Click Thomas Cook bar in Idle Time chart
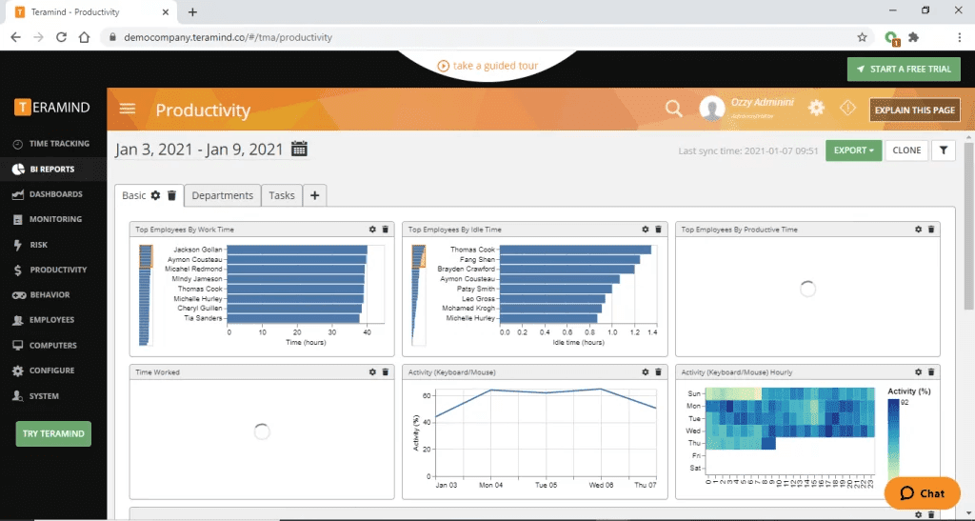 575,250
